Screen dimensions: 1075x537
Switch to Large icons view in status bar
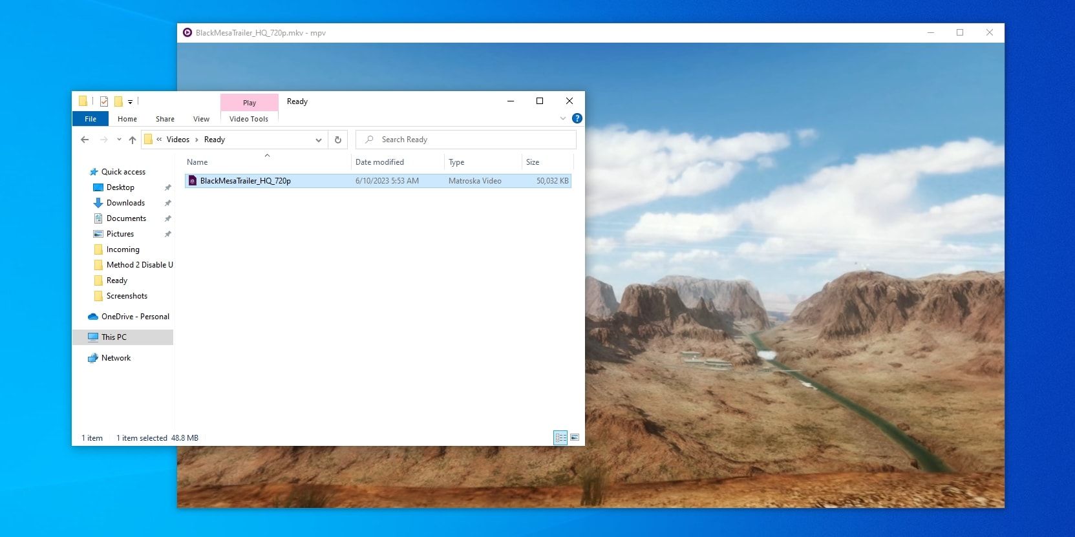coord(575,438)
